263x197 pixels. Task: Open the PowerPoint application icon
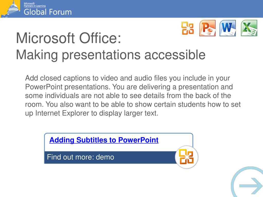(x=208, y=28)
